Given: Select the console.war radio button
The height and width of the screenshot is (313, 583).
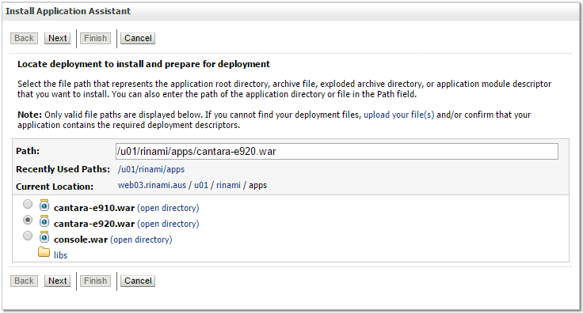Looking at the screenshot, I should click(28, 236).
